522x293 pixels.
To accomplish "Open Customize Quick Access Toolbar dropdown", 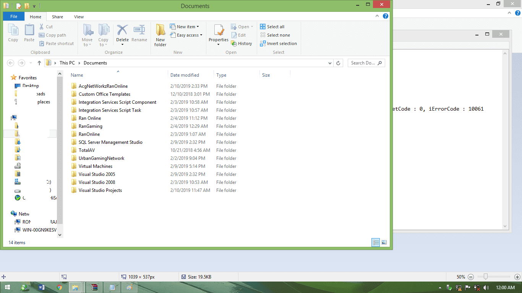I will coord(34,6).
